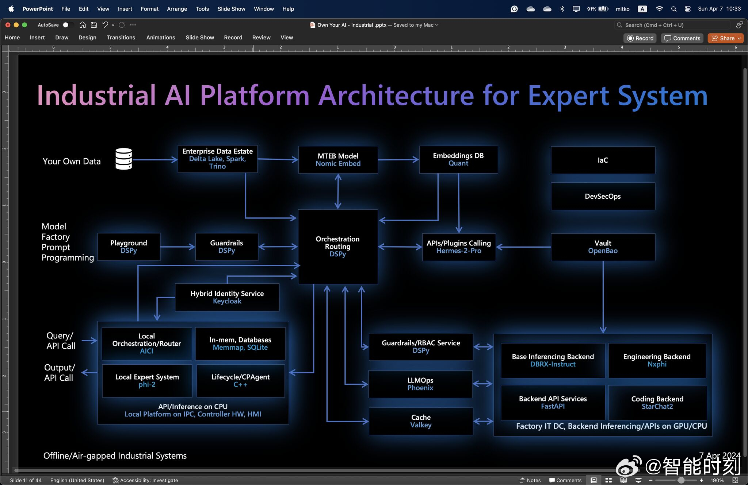
Task: Switch to Reading view
Action: coord(623,480)
